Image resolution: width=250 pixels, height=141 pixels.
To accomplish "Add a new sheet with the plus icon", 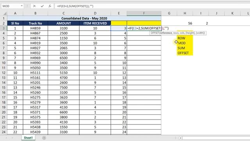I will click(44, 137).
